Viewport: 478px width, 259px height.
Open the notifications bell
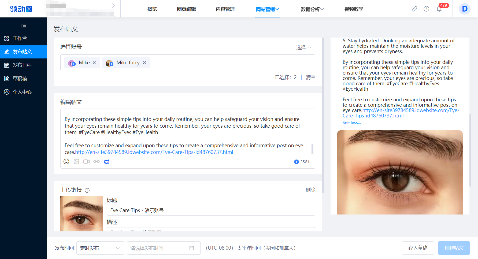pyautogui.click(x=439, y=9)
